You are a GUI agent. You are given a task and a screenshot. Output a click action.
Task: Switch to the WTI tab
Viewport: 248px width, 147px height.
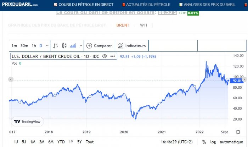click(143, 25)
